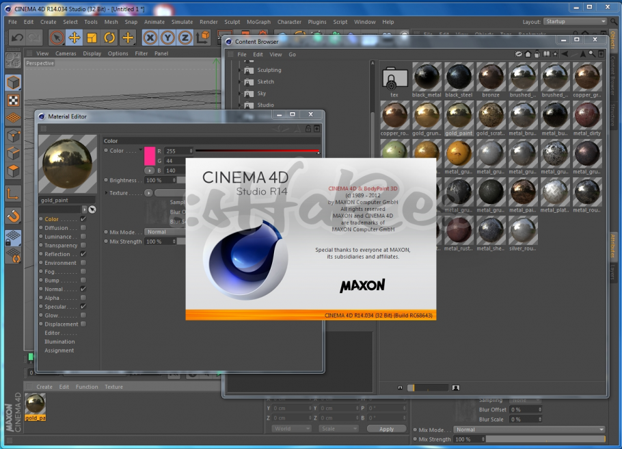This screenshot has width=622, height=449.
Task: Open the World coordinate dropdown
Action: (x=292, y=428)
